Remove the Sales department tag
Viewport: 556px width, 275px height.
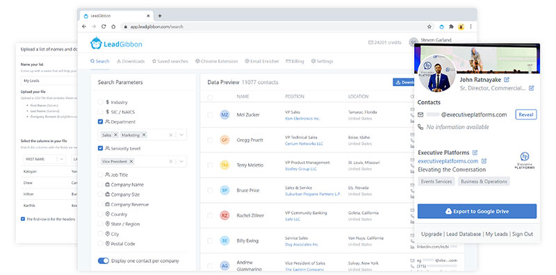(x=115, y=135)
